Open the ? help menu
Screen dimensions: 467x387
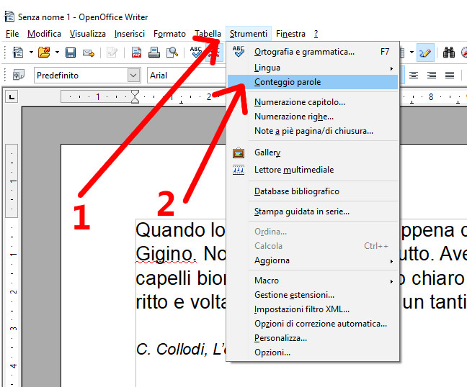pyautogui.click(x=316, y=34)
